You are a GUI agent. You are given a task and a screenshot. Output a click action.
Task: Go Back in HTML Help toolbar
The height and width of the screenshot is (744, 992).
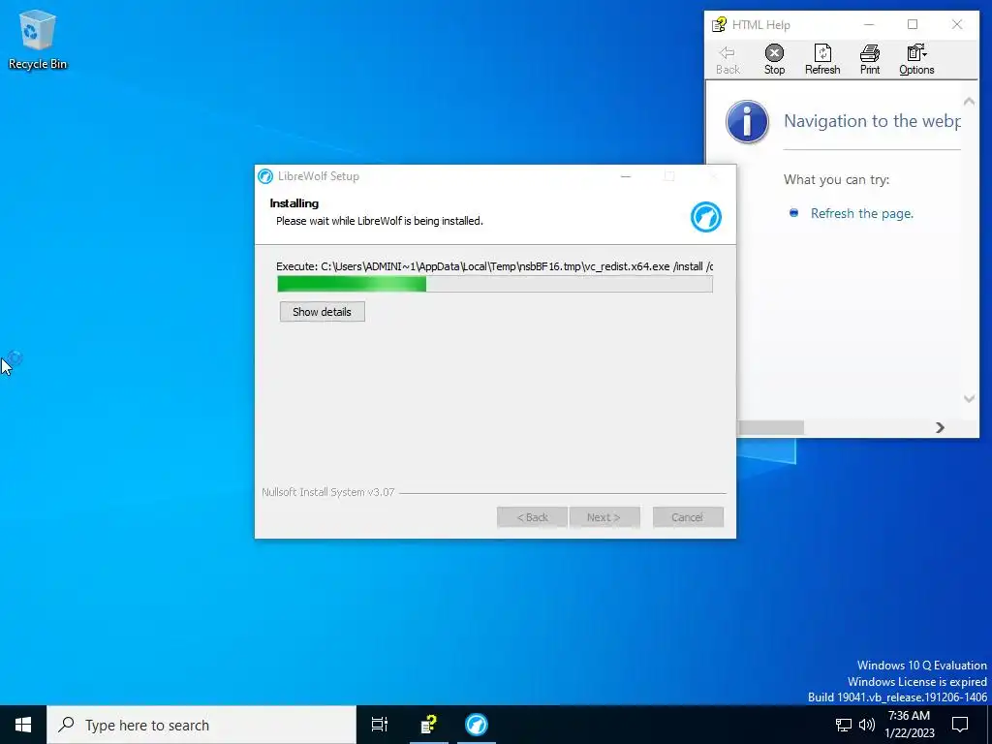(728, 60)
